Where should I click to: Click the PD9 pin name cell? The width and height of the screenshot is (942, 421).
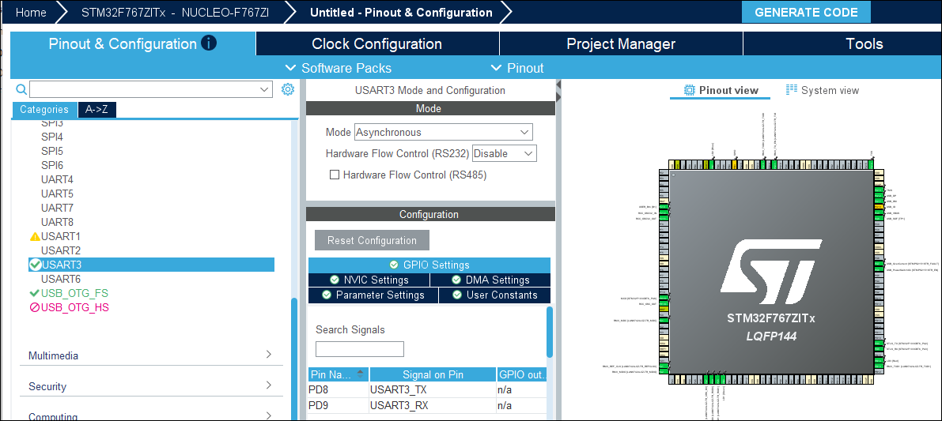tap(339, 406)
